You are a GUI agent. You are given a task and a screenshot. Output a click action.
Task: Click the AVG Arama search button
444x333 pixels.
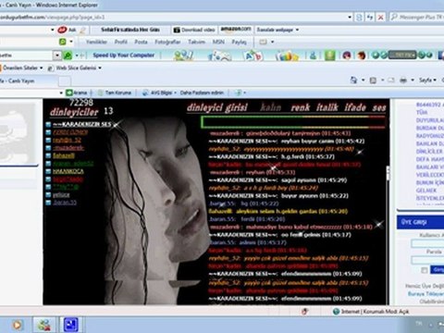coord(77,92)
